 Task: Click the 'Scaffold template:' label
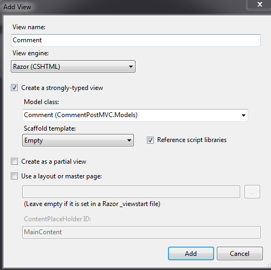pyautogui.click(x=50, y=128)
